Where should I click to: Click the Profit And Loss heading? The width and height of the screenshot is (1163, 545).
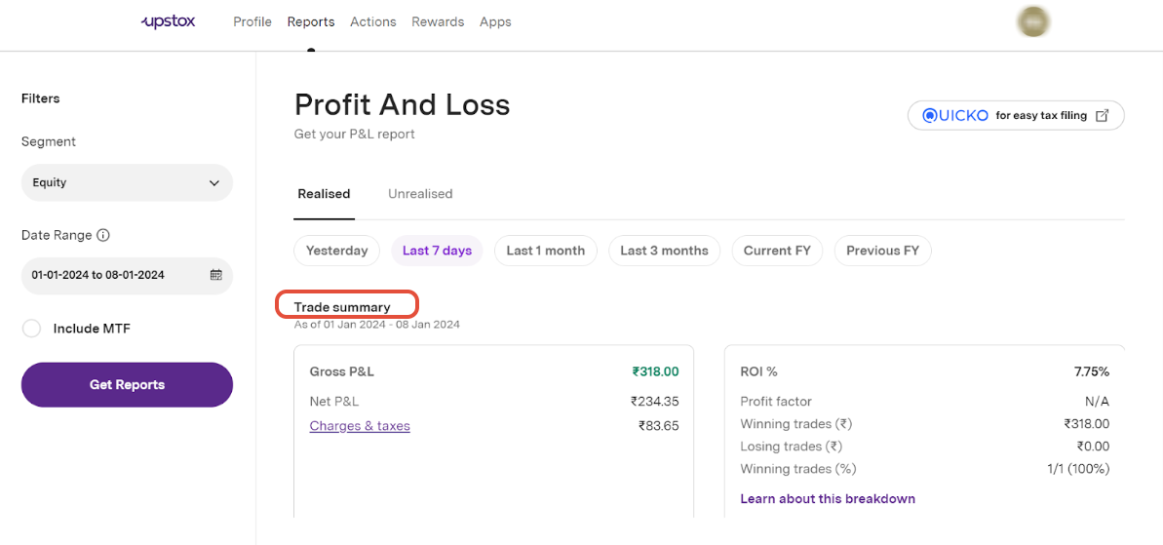(402, 105)
